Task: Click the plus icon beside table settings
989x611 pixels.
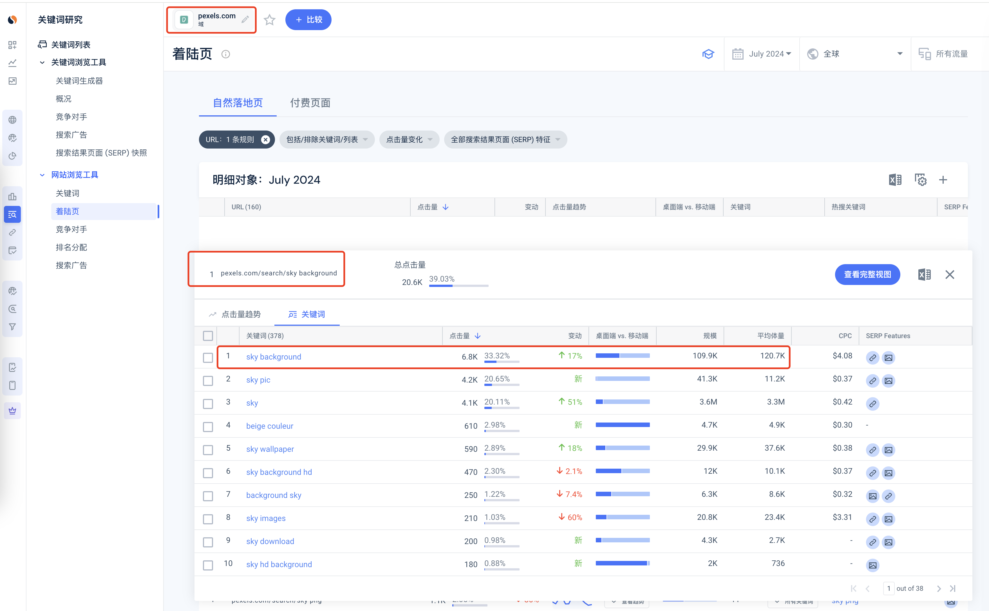Action: click(943, 180)
